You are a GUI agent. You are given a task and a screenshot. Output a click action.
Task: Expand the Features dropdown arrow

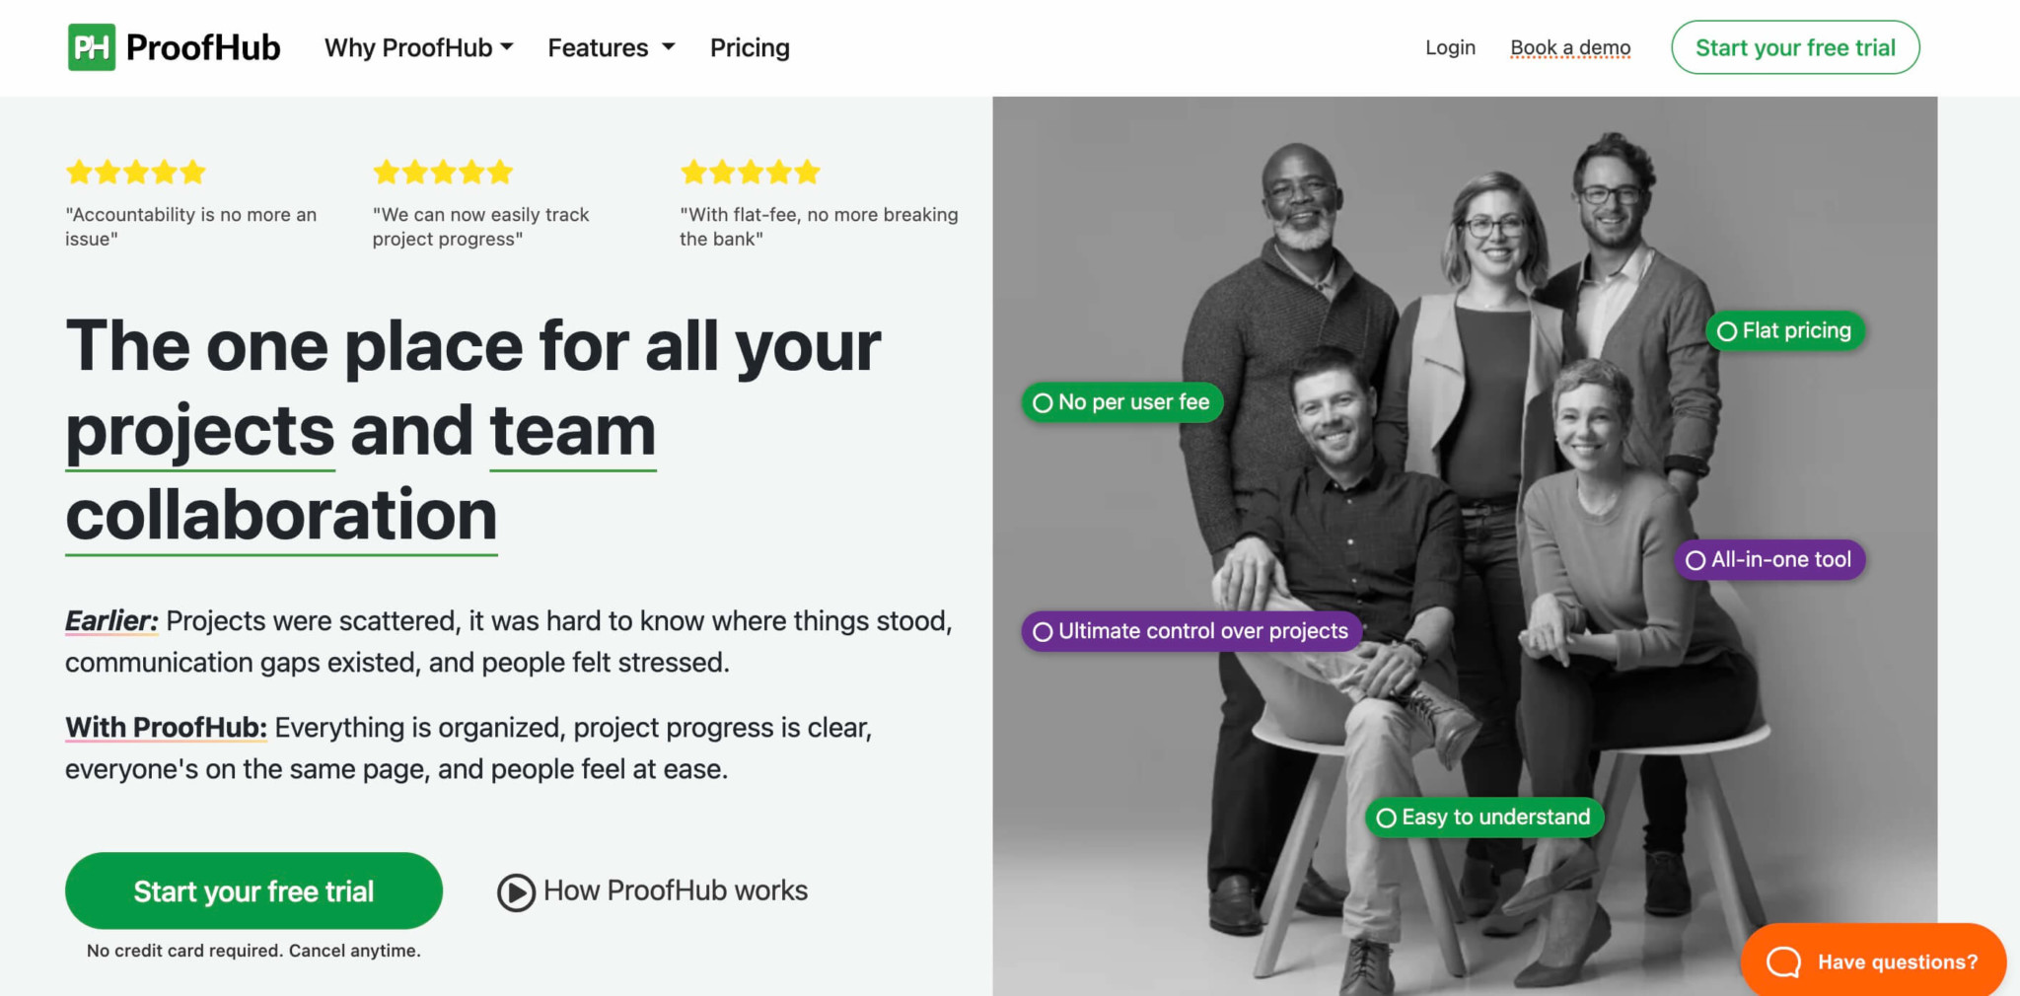click(669, 46)
